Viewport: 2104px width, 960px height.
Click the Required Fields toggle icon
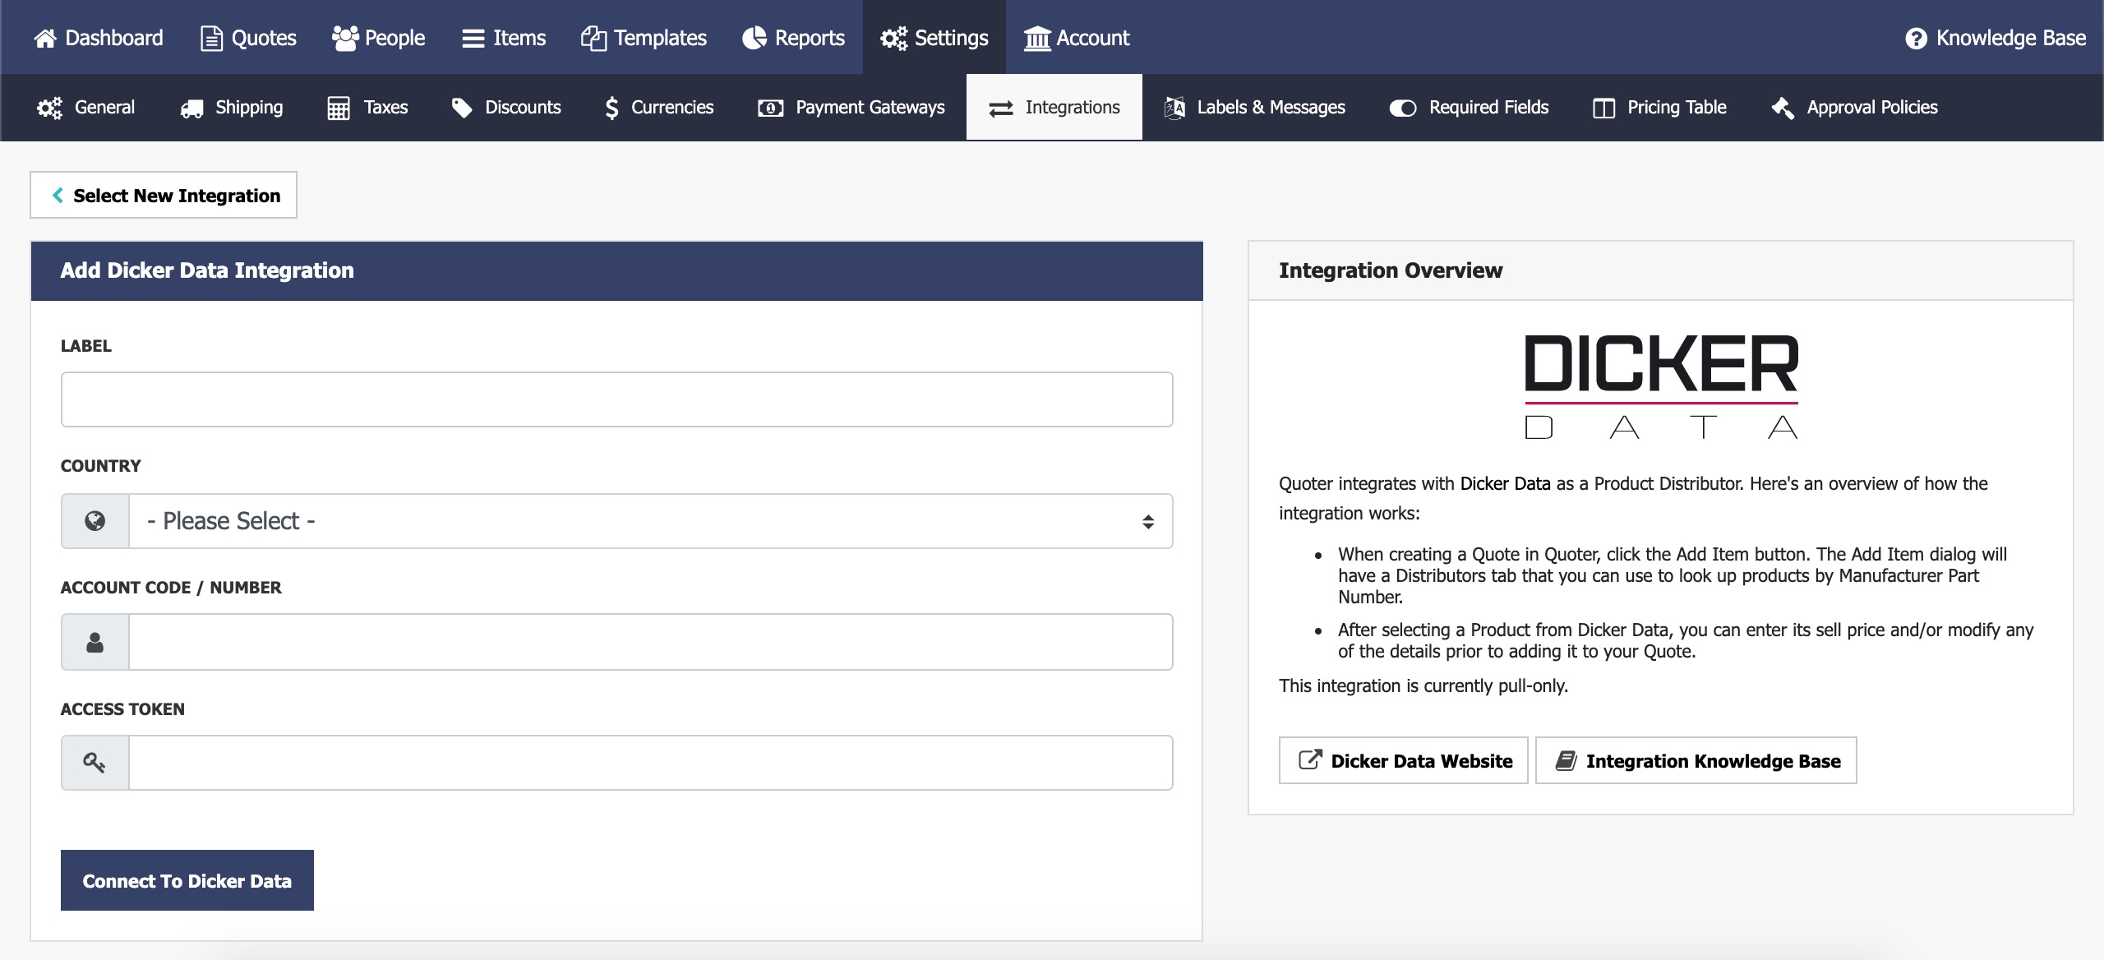(1403, 108)
